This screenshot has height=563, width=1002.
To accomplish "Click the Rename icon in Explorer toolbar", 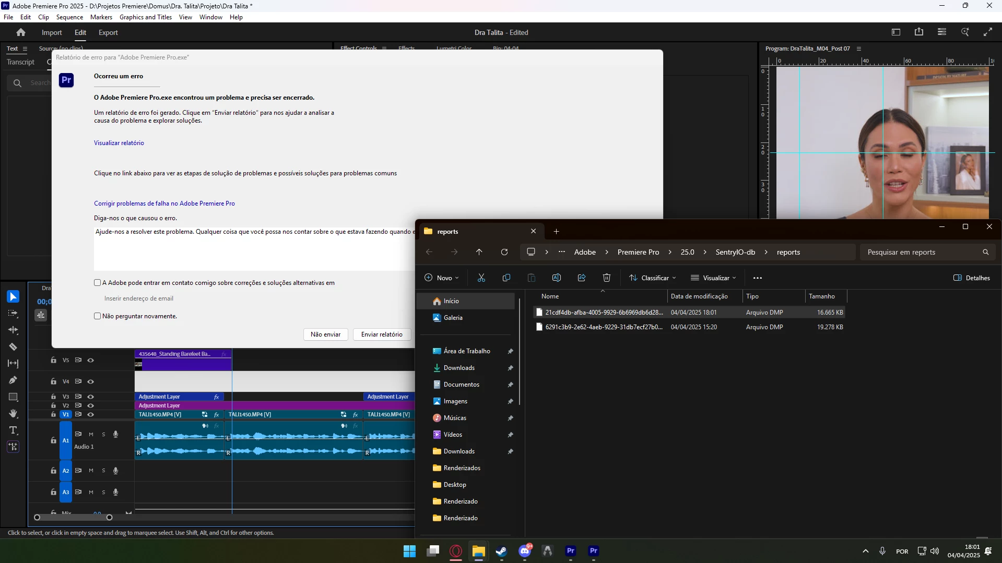I will [557, 278].
